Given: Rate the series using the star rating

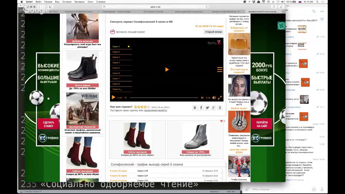Looking at the screenshot, I should coord(142,107).
